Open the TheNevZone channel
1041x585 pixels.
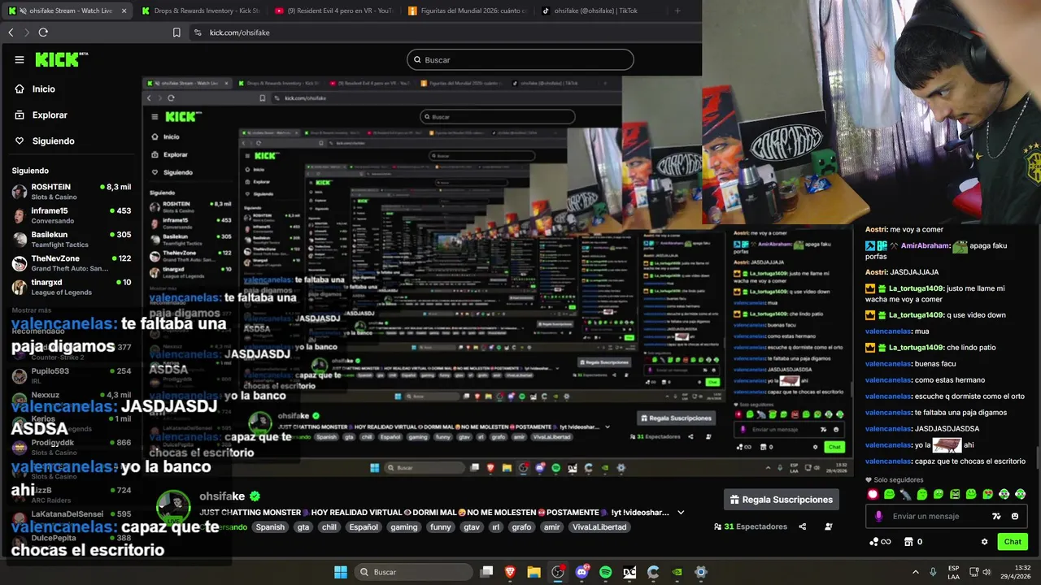point(72,263)
